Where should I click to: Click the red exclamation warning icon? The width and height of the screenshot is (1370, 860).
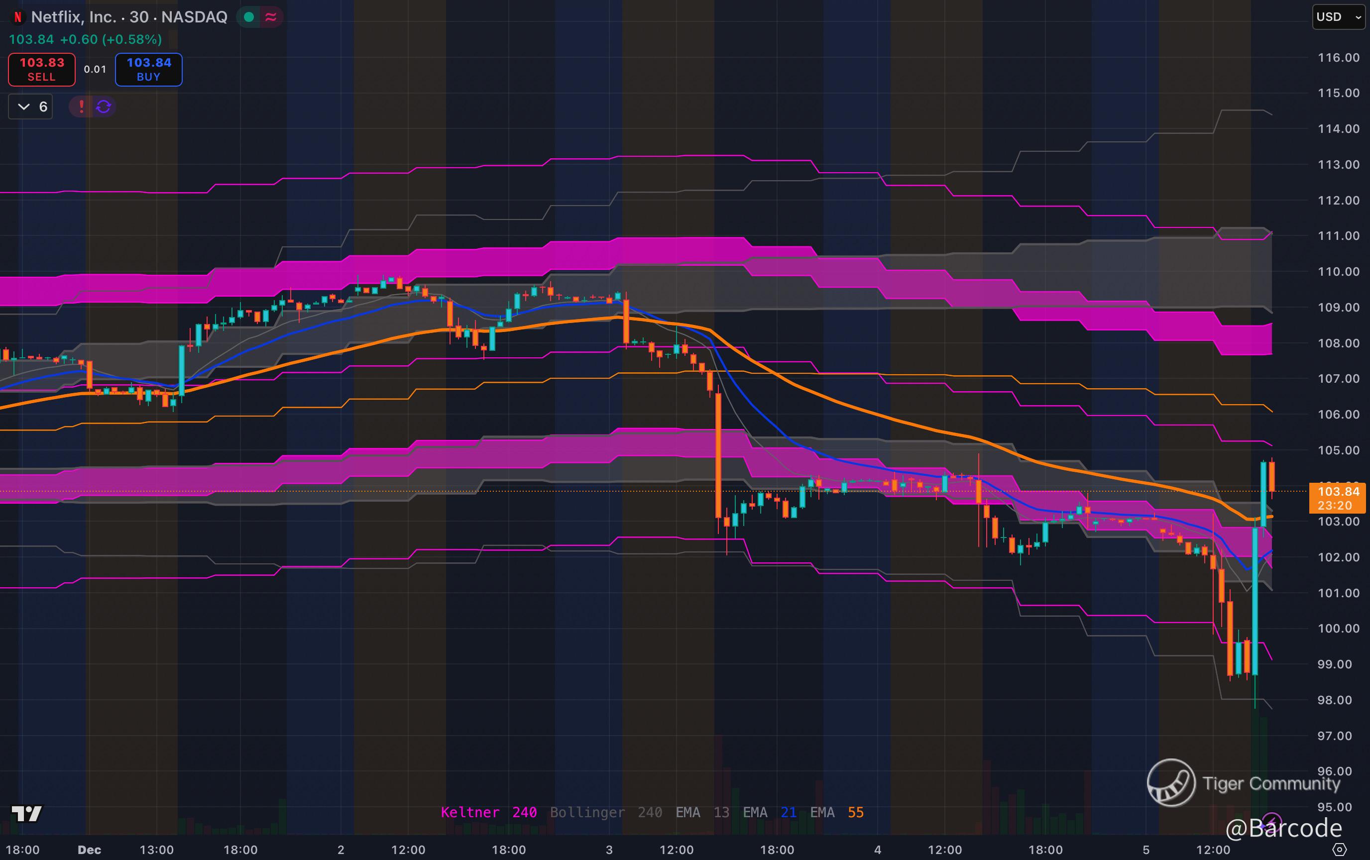[x=81, y=107]
